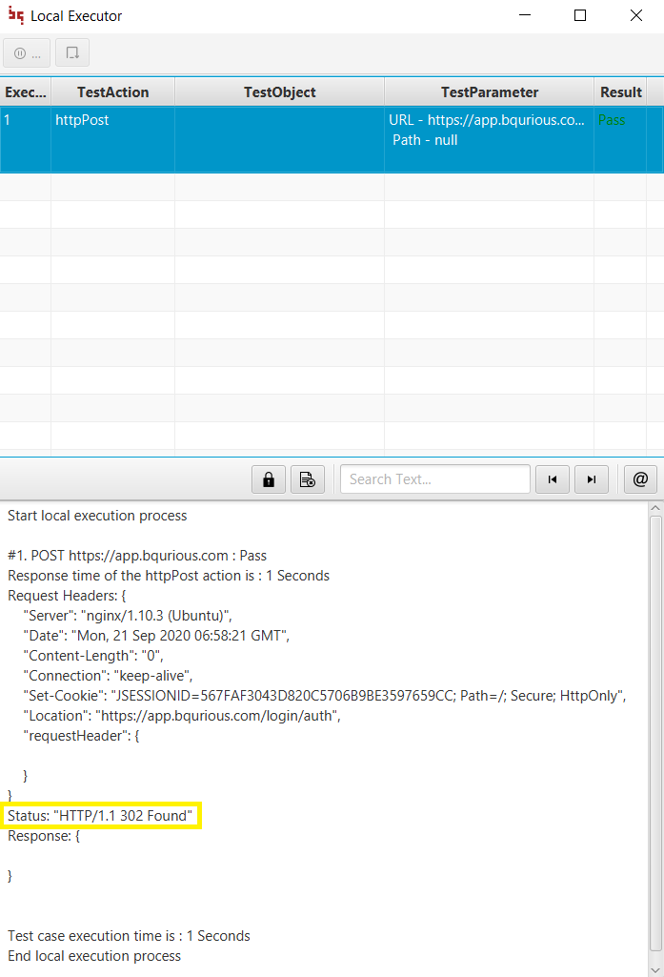Click the Response time log line

pyautogui.click(x=169, y=576)
